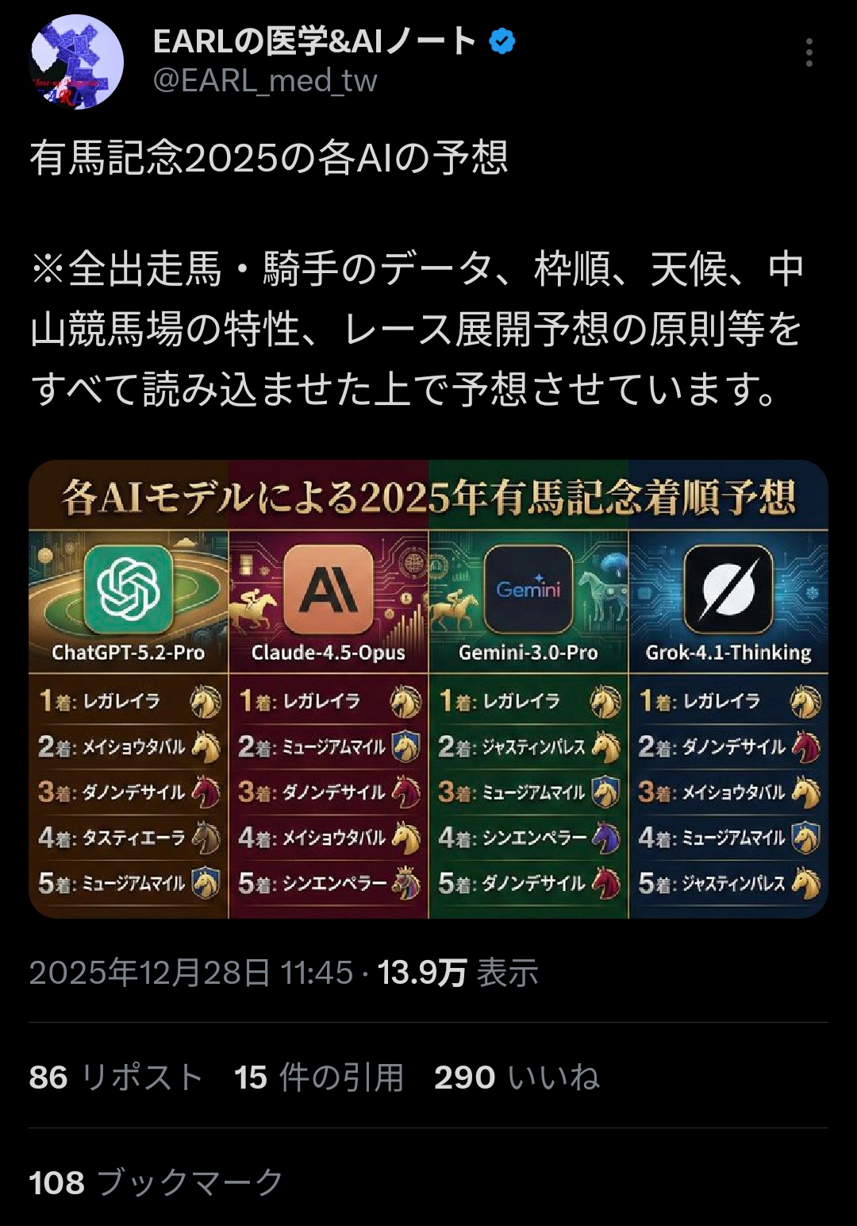Image resolution: width=857 pixels, height=1226 pixels.
Task: Open EARLの医学&AIノート display name profile
Action: [314, 41]
